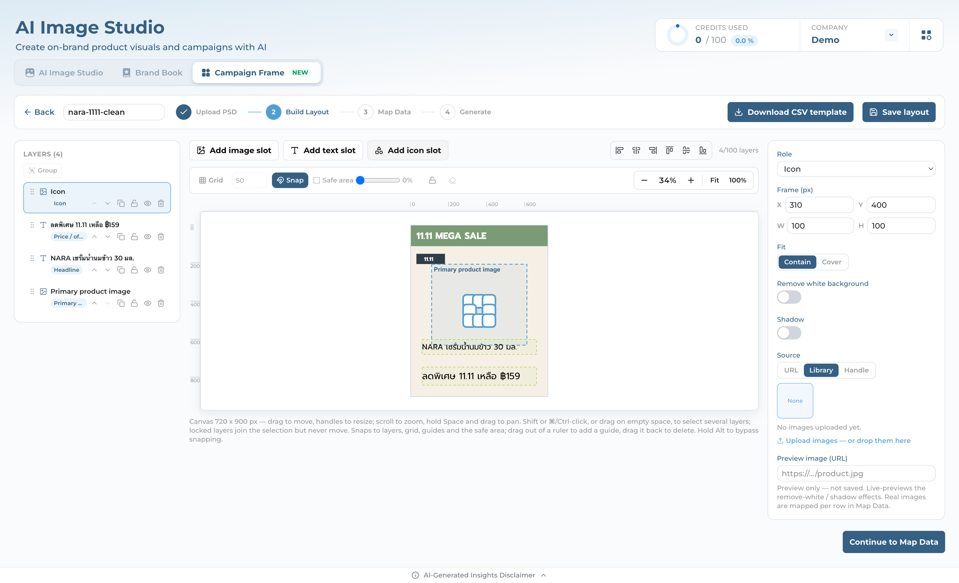The width and height of the screenshot is (959, 583).
Task: Duplicate the Icon layer
Action: tap(121, 203)
